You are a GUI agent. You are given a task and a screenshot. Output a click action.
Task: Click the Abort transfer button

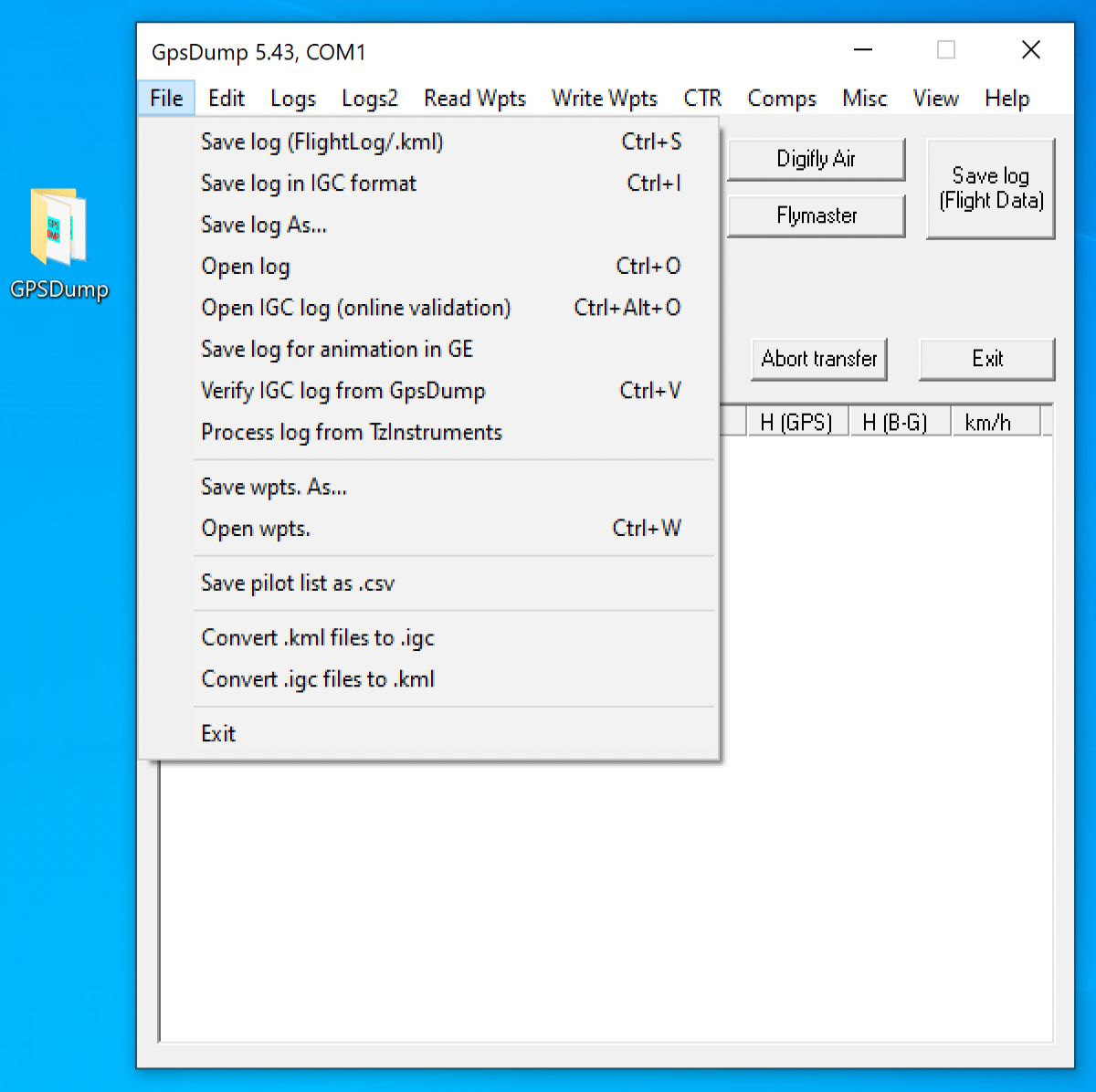click(818, 359)
